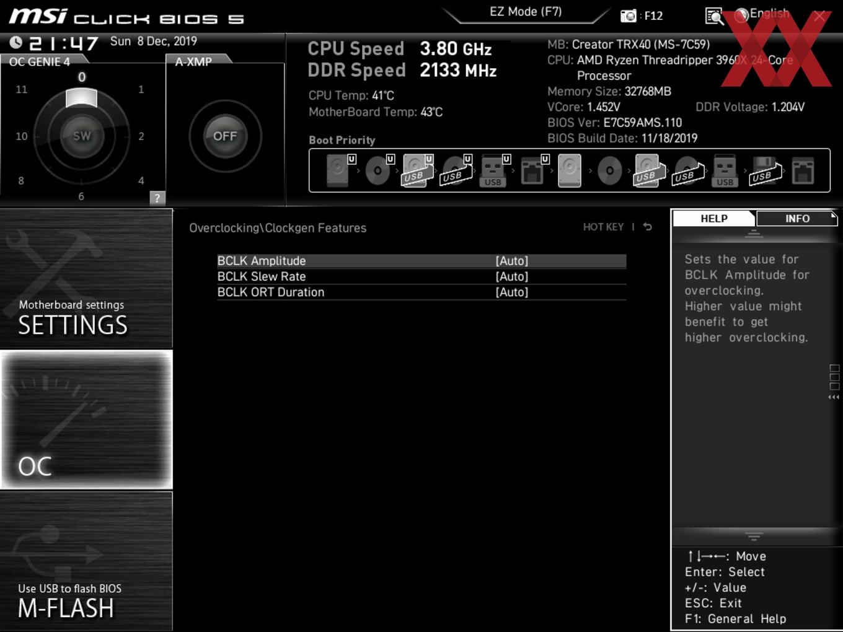Open BCLK ORT Duration [Auto] value
The width and height of the screenshot is (843, 632).
[512, 292]
